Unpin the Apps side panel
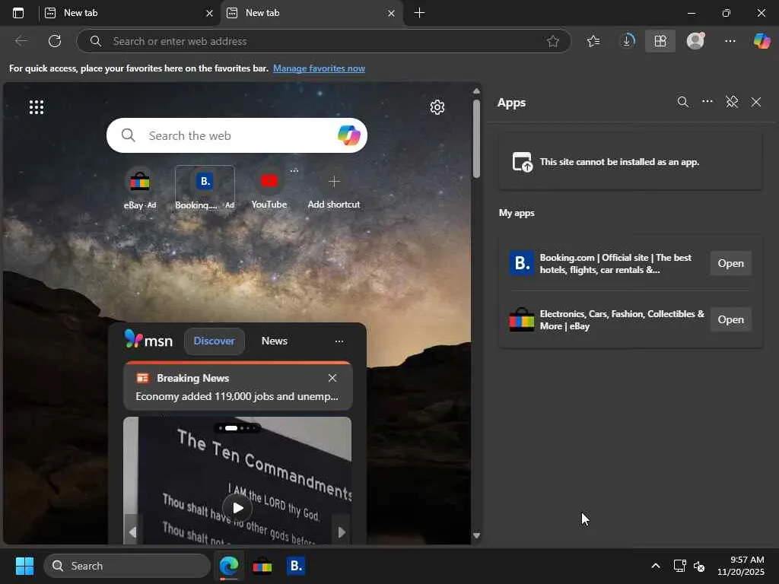 tap(732, 102)
